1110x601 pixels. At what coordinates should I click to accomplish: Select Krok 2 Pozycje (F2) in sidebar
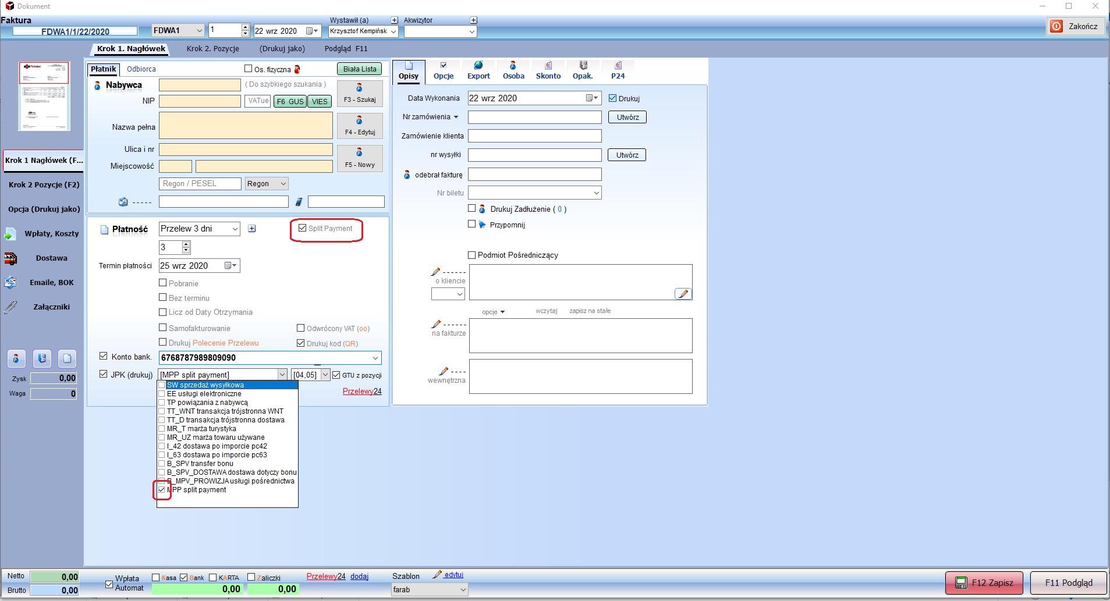click(x=44, y=185)
